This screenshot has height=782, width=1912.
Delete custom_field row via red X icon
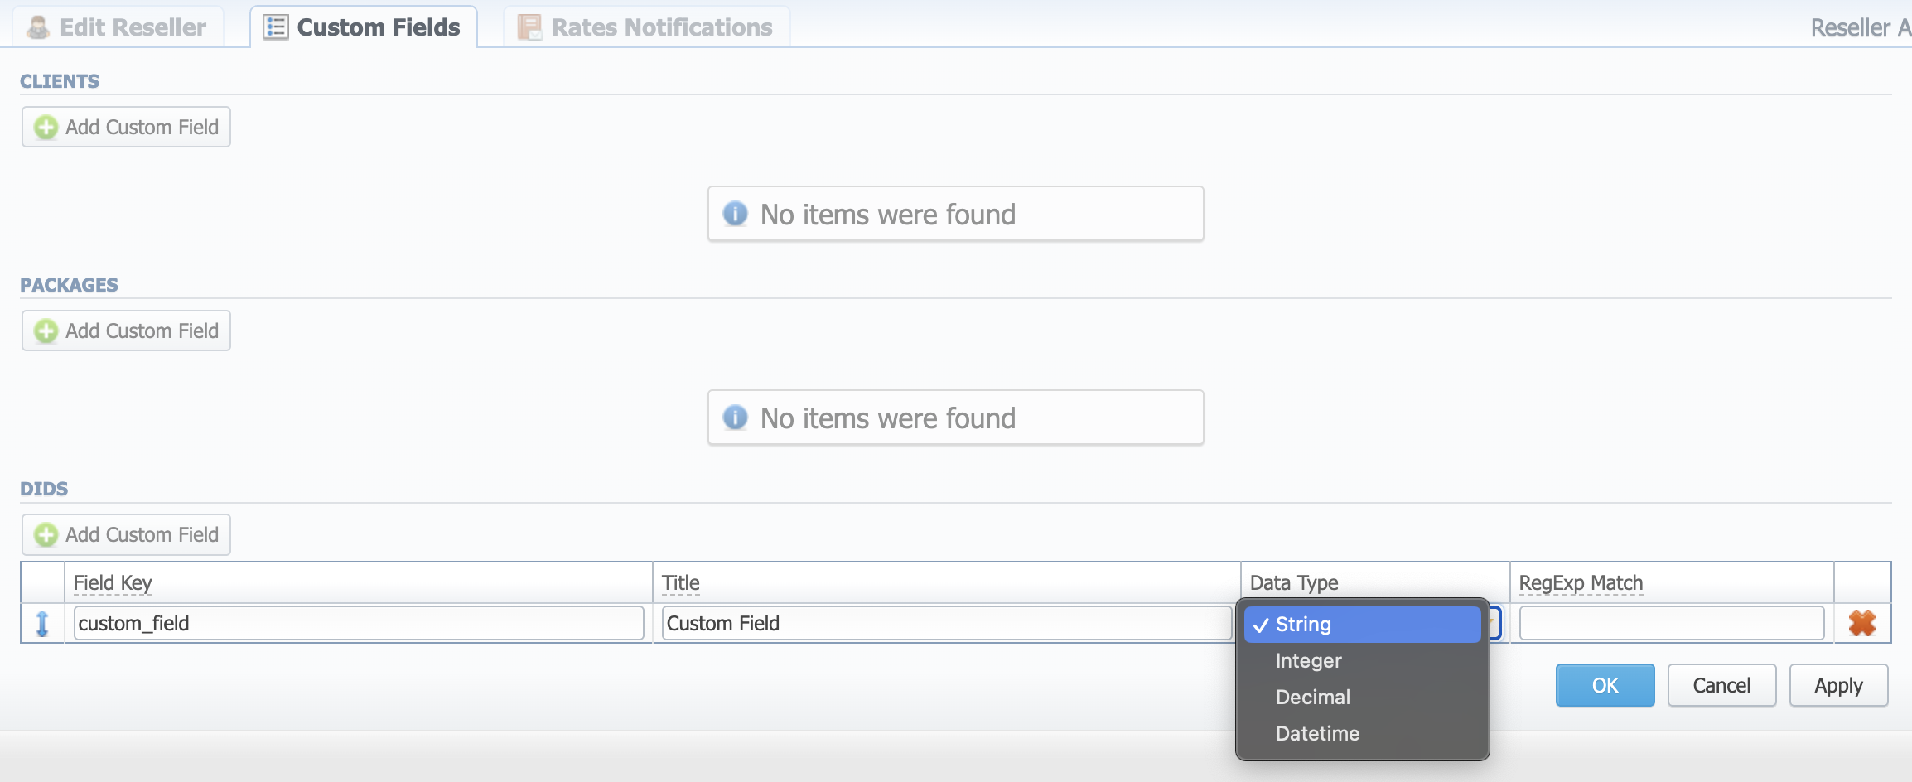pos(1862,623)
